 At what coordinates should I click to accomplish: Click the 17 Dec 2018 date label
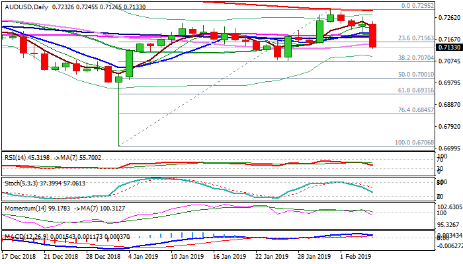pyautogui.click(x=18, y=255)
